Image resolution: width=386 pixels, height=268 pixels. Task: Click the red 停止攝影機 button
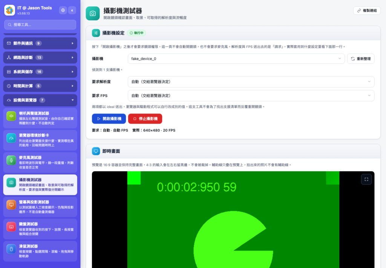tap(145, 119)
